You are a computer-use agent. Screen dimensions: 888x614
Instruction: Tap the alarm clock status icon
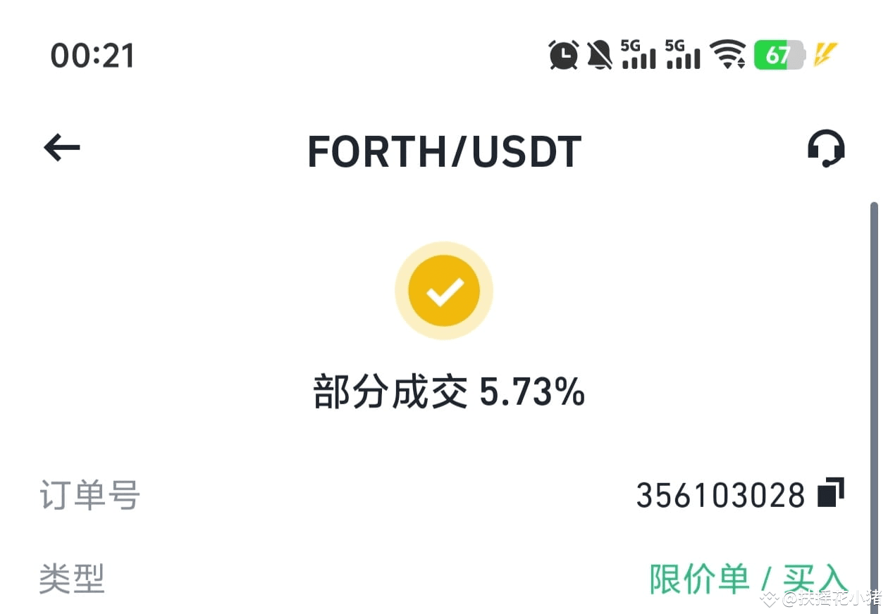(x=563, y=54)
